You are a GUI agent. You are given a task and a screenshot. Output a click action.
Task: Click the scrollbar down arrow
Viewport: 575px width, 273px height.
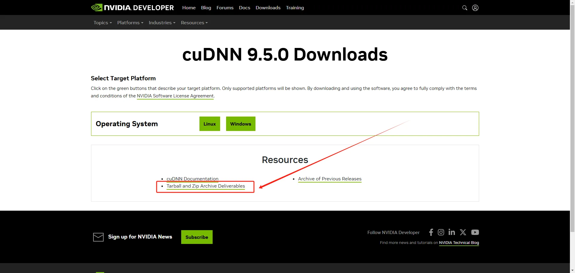572,271
